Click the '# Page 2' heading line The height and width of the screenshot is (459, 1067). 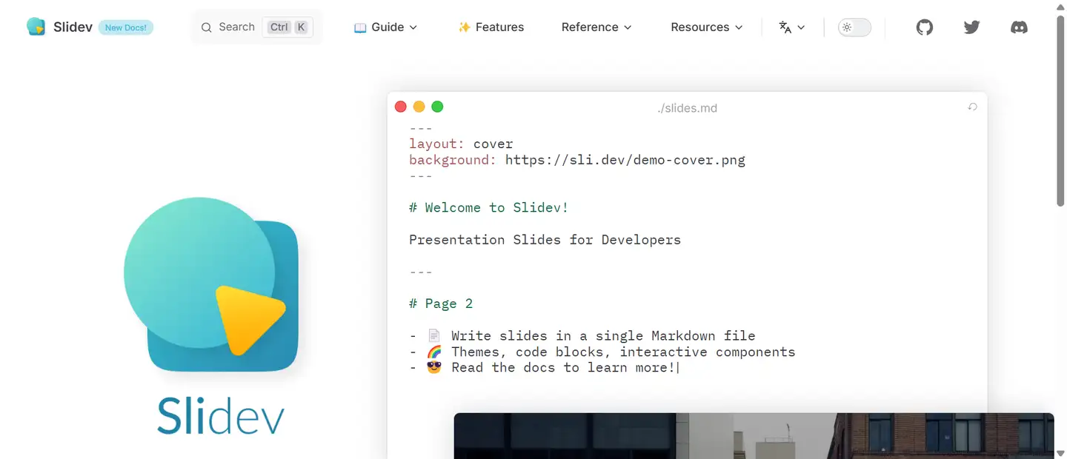(441, 304)
